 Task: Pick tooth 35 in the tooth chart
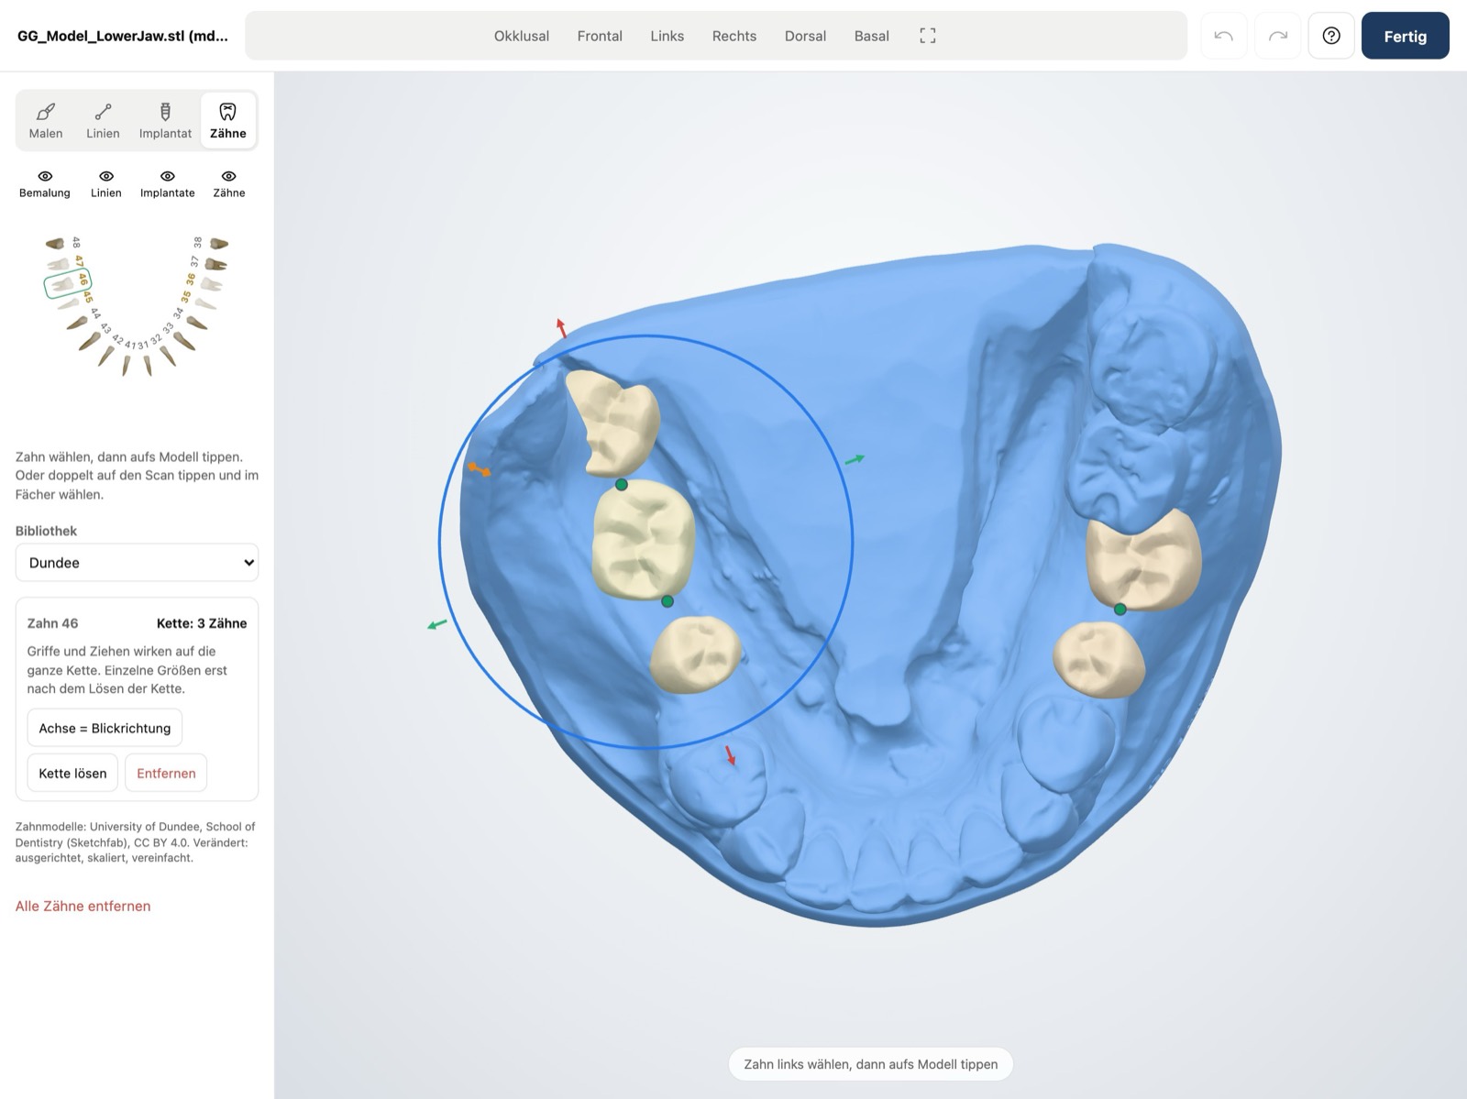click(x=205, y=302)
